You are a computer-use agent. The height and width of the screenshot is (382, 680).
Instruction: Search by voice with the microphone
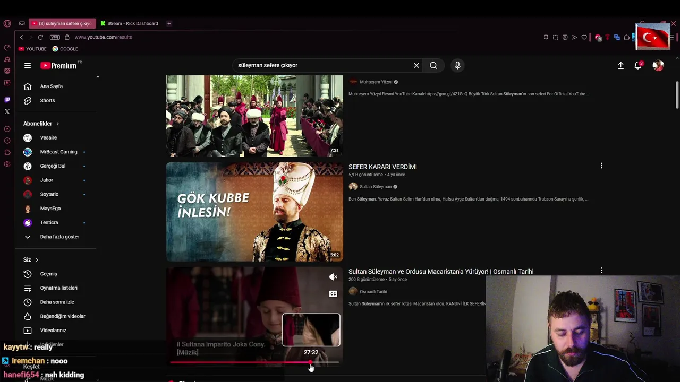[x=457, y=65]
